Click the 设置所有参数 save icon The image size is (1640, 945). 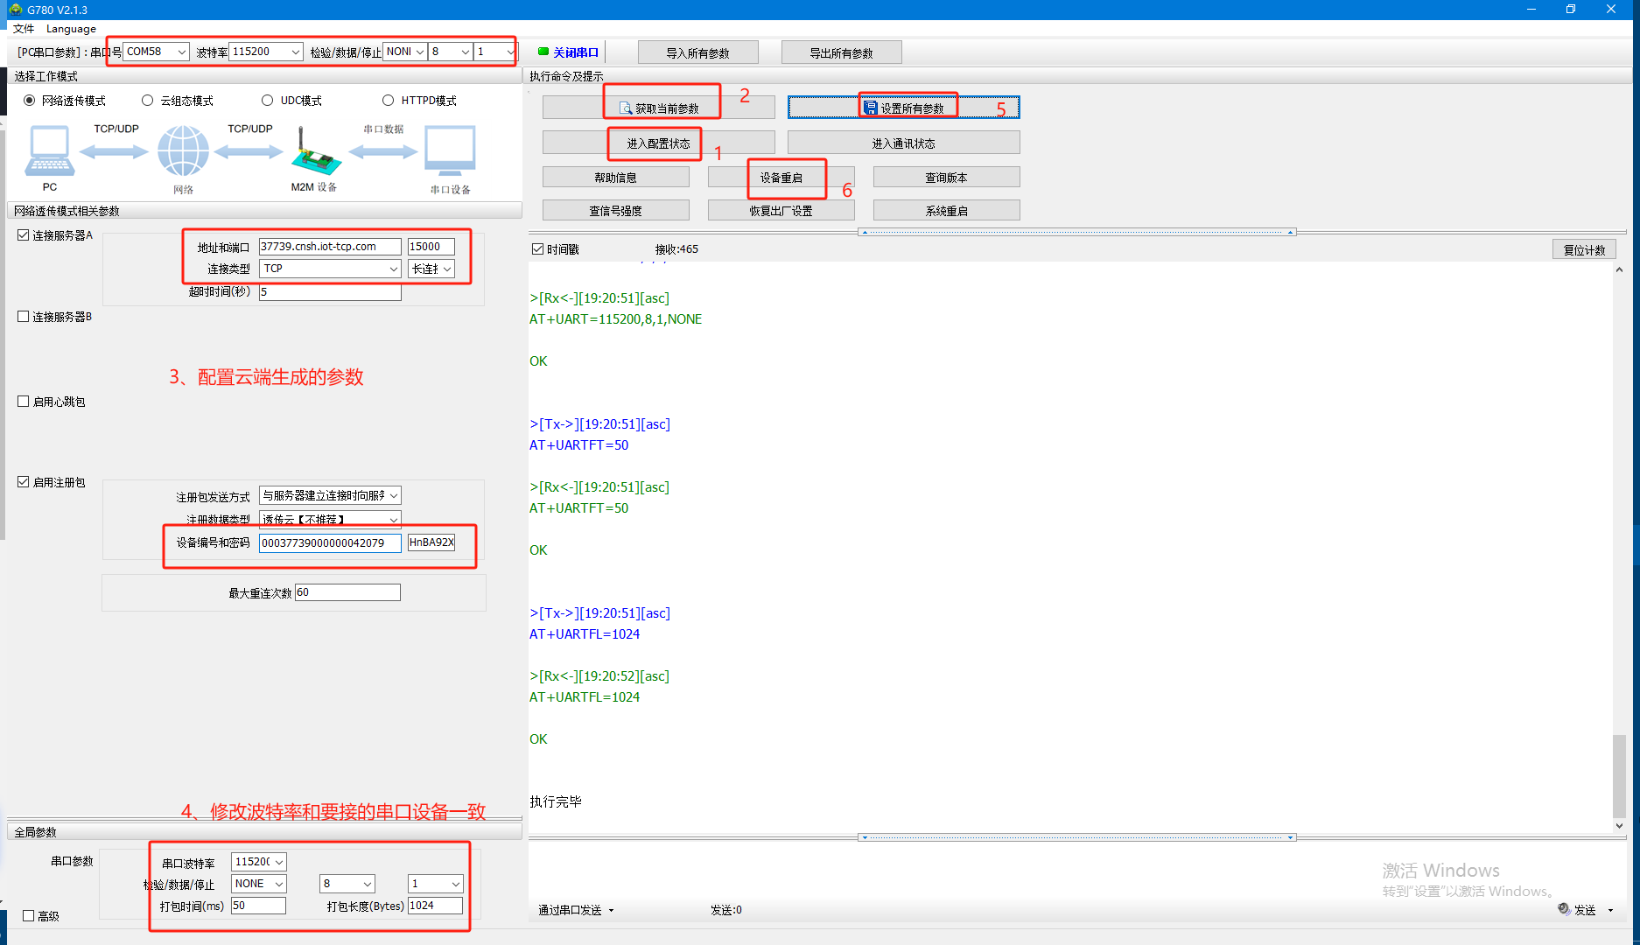[870, 108]
